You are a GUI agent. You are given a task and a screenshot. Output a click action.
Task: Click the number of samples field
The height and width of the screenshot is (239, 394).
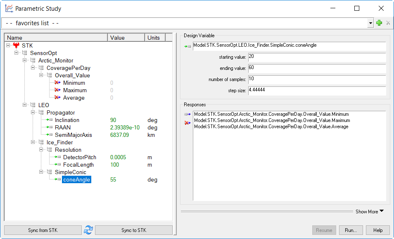(316, 79)
